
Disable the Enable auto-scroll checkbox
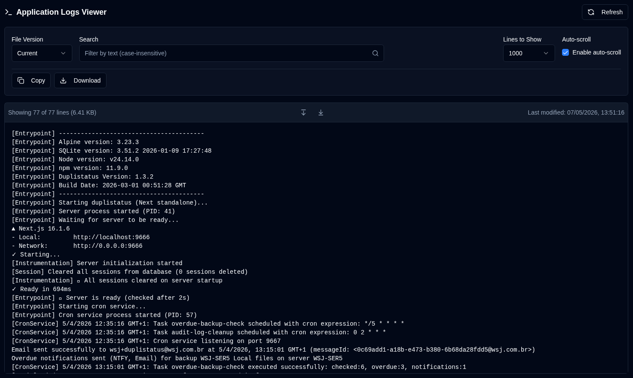click(x=565, y=52)
